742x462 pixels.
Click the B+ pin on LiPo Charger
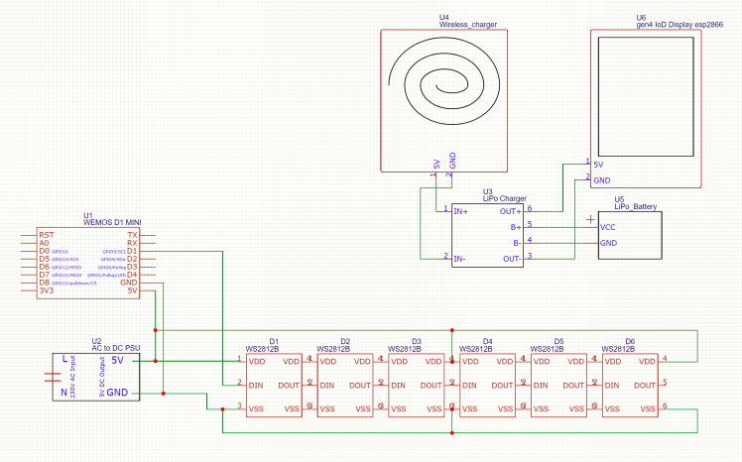[516, 227]
